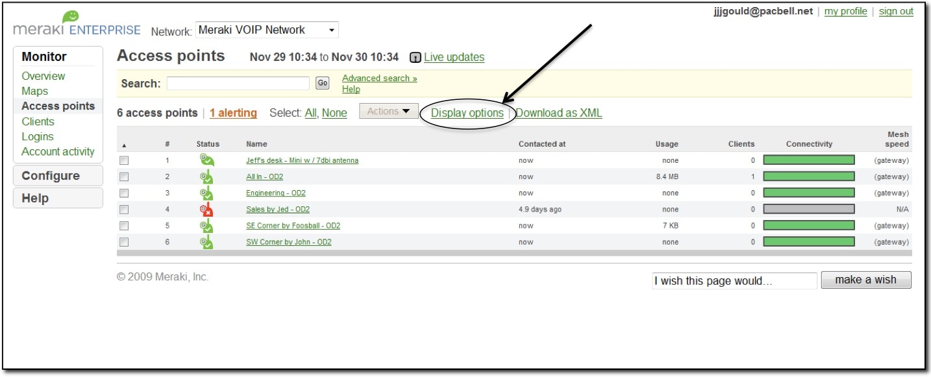Expand the Help menu section
Screen dimensions: 931x377
tap(58, 199)
